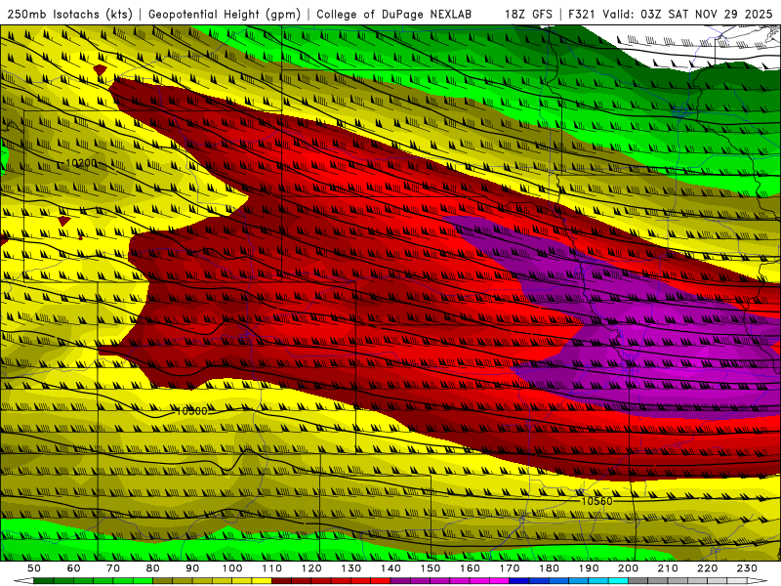Click the 60 value on color scale

pyautogui.click(x=73, y=568)
